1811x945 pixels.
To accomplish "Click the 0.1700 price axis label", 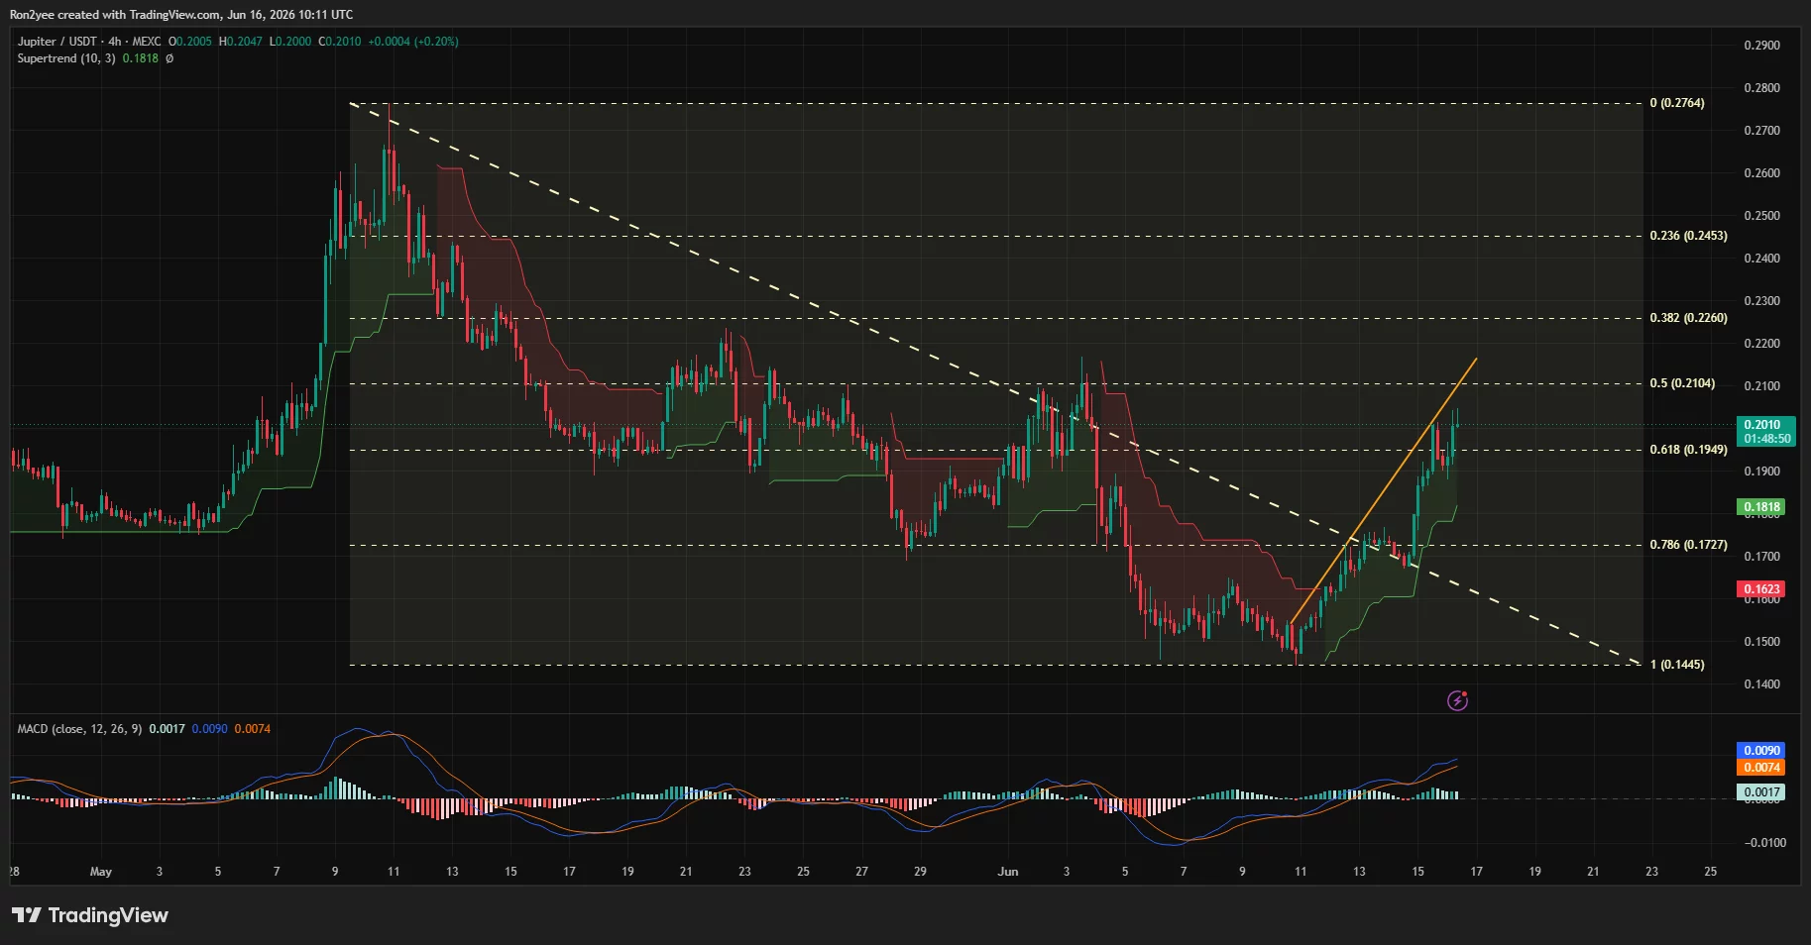I will pyautogui.click(x=1761, y=557).
